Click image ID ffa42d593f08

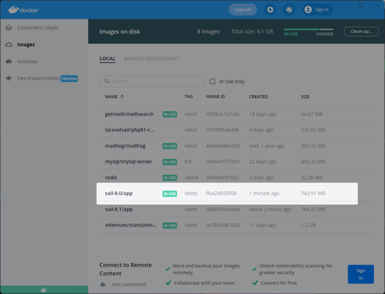click(221, 193)
